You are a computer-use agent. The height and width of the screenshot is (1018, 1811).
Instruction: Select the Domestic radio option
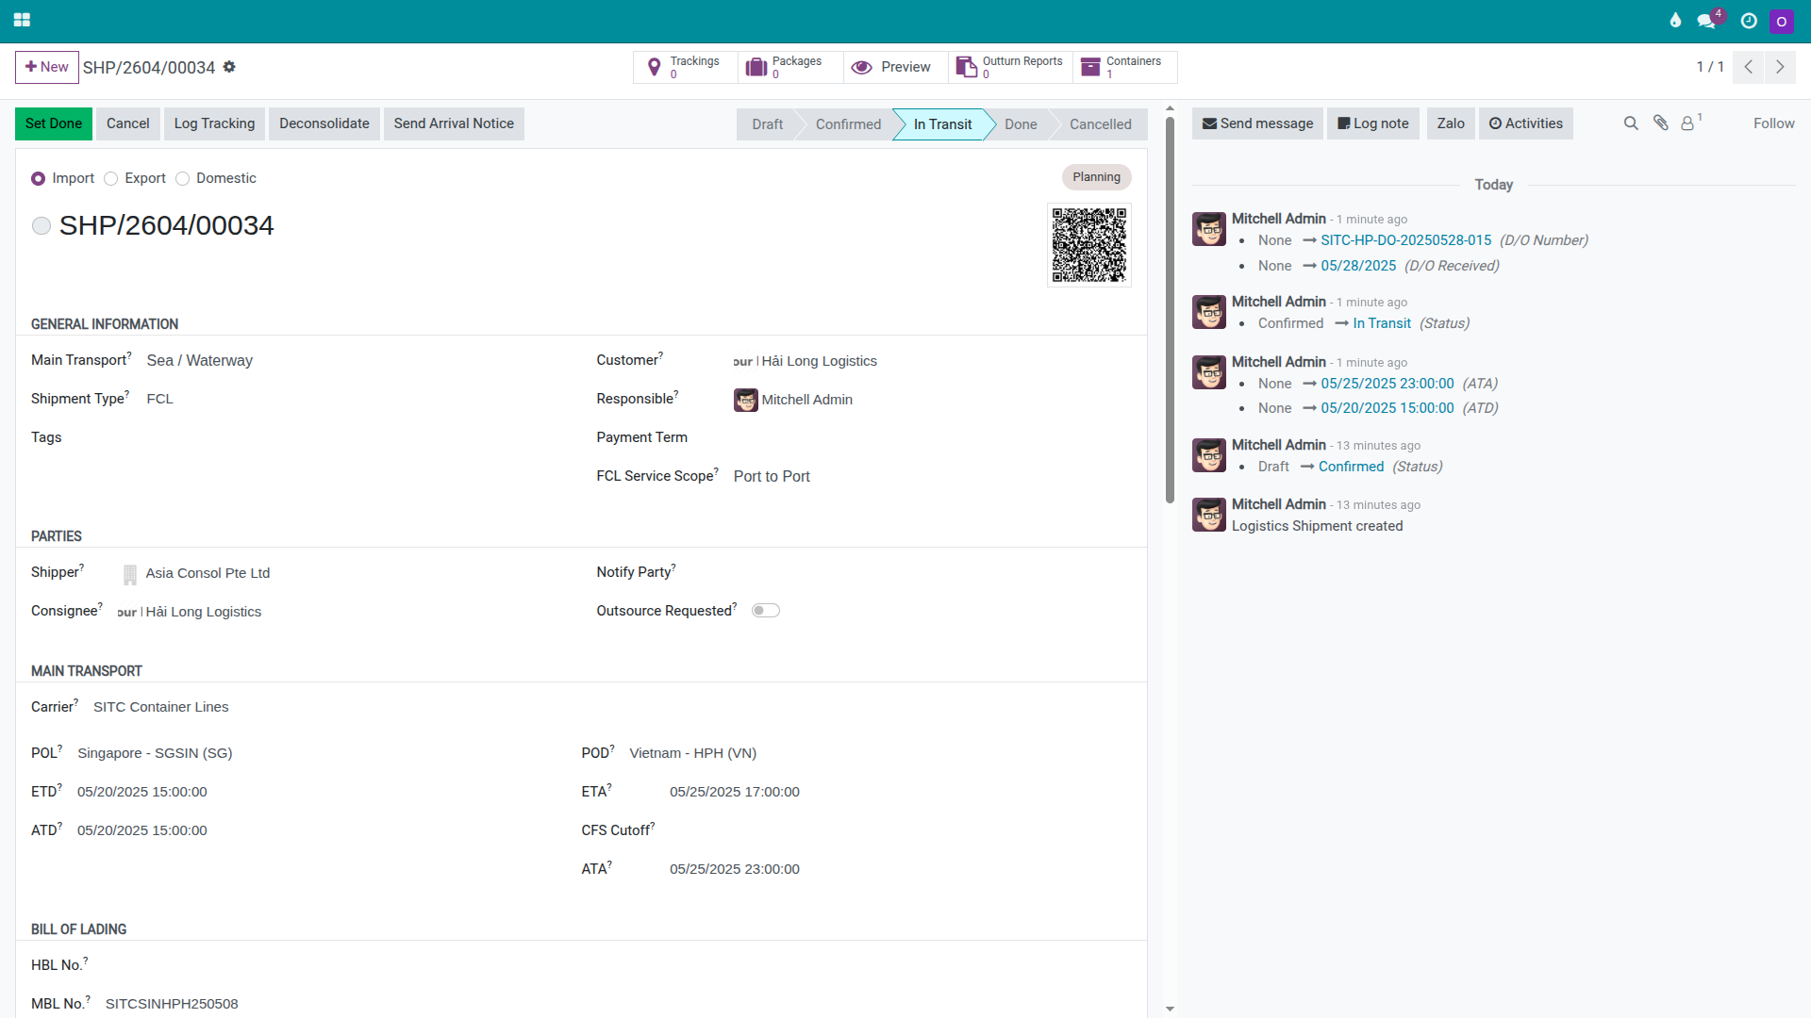click(183, 178)
